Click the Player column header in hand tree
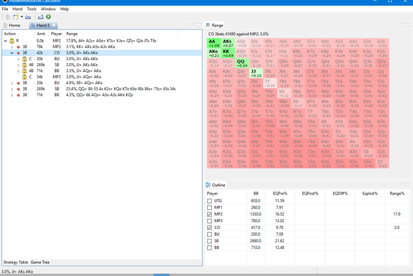 click(57, 34)
